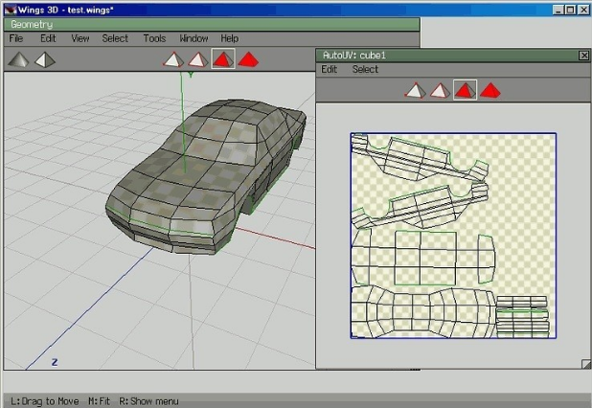Click status text 'R:Show menu'
The height and width of the screenshot is (408, 592).
tap(148, 401)
